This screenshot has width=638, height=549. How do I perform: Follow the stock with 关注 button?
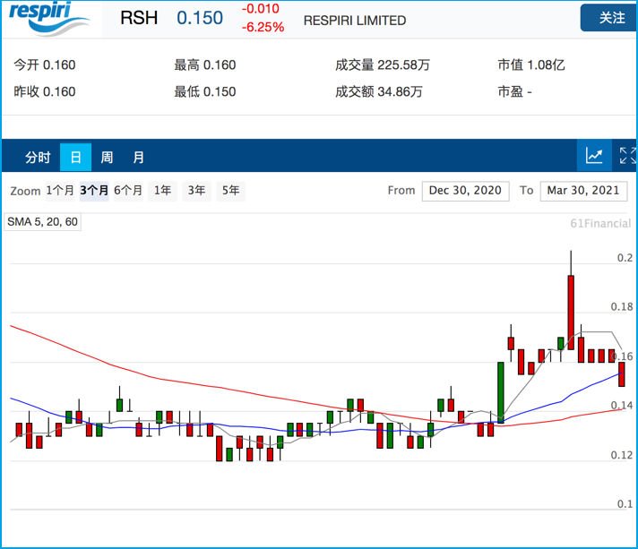click(x=609, y=18)
